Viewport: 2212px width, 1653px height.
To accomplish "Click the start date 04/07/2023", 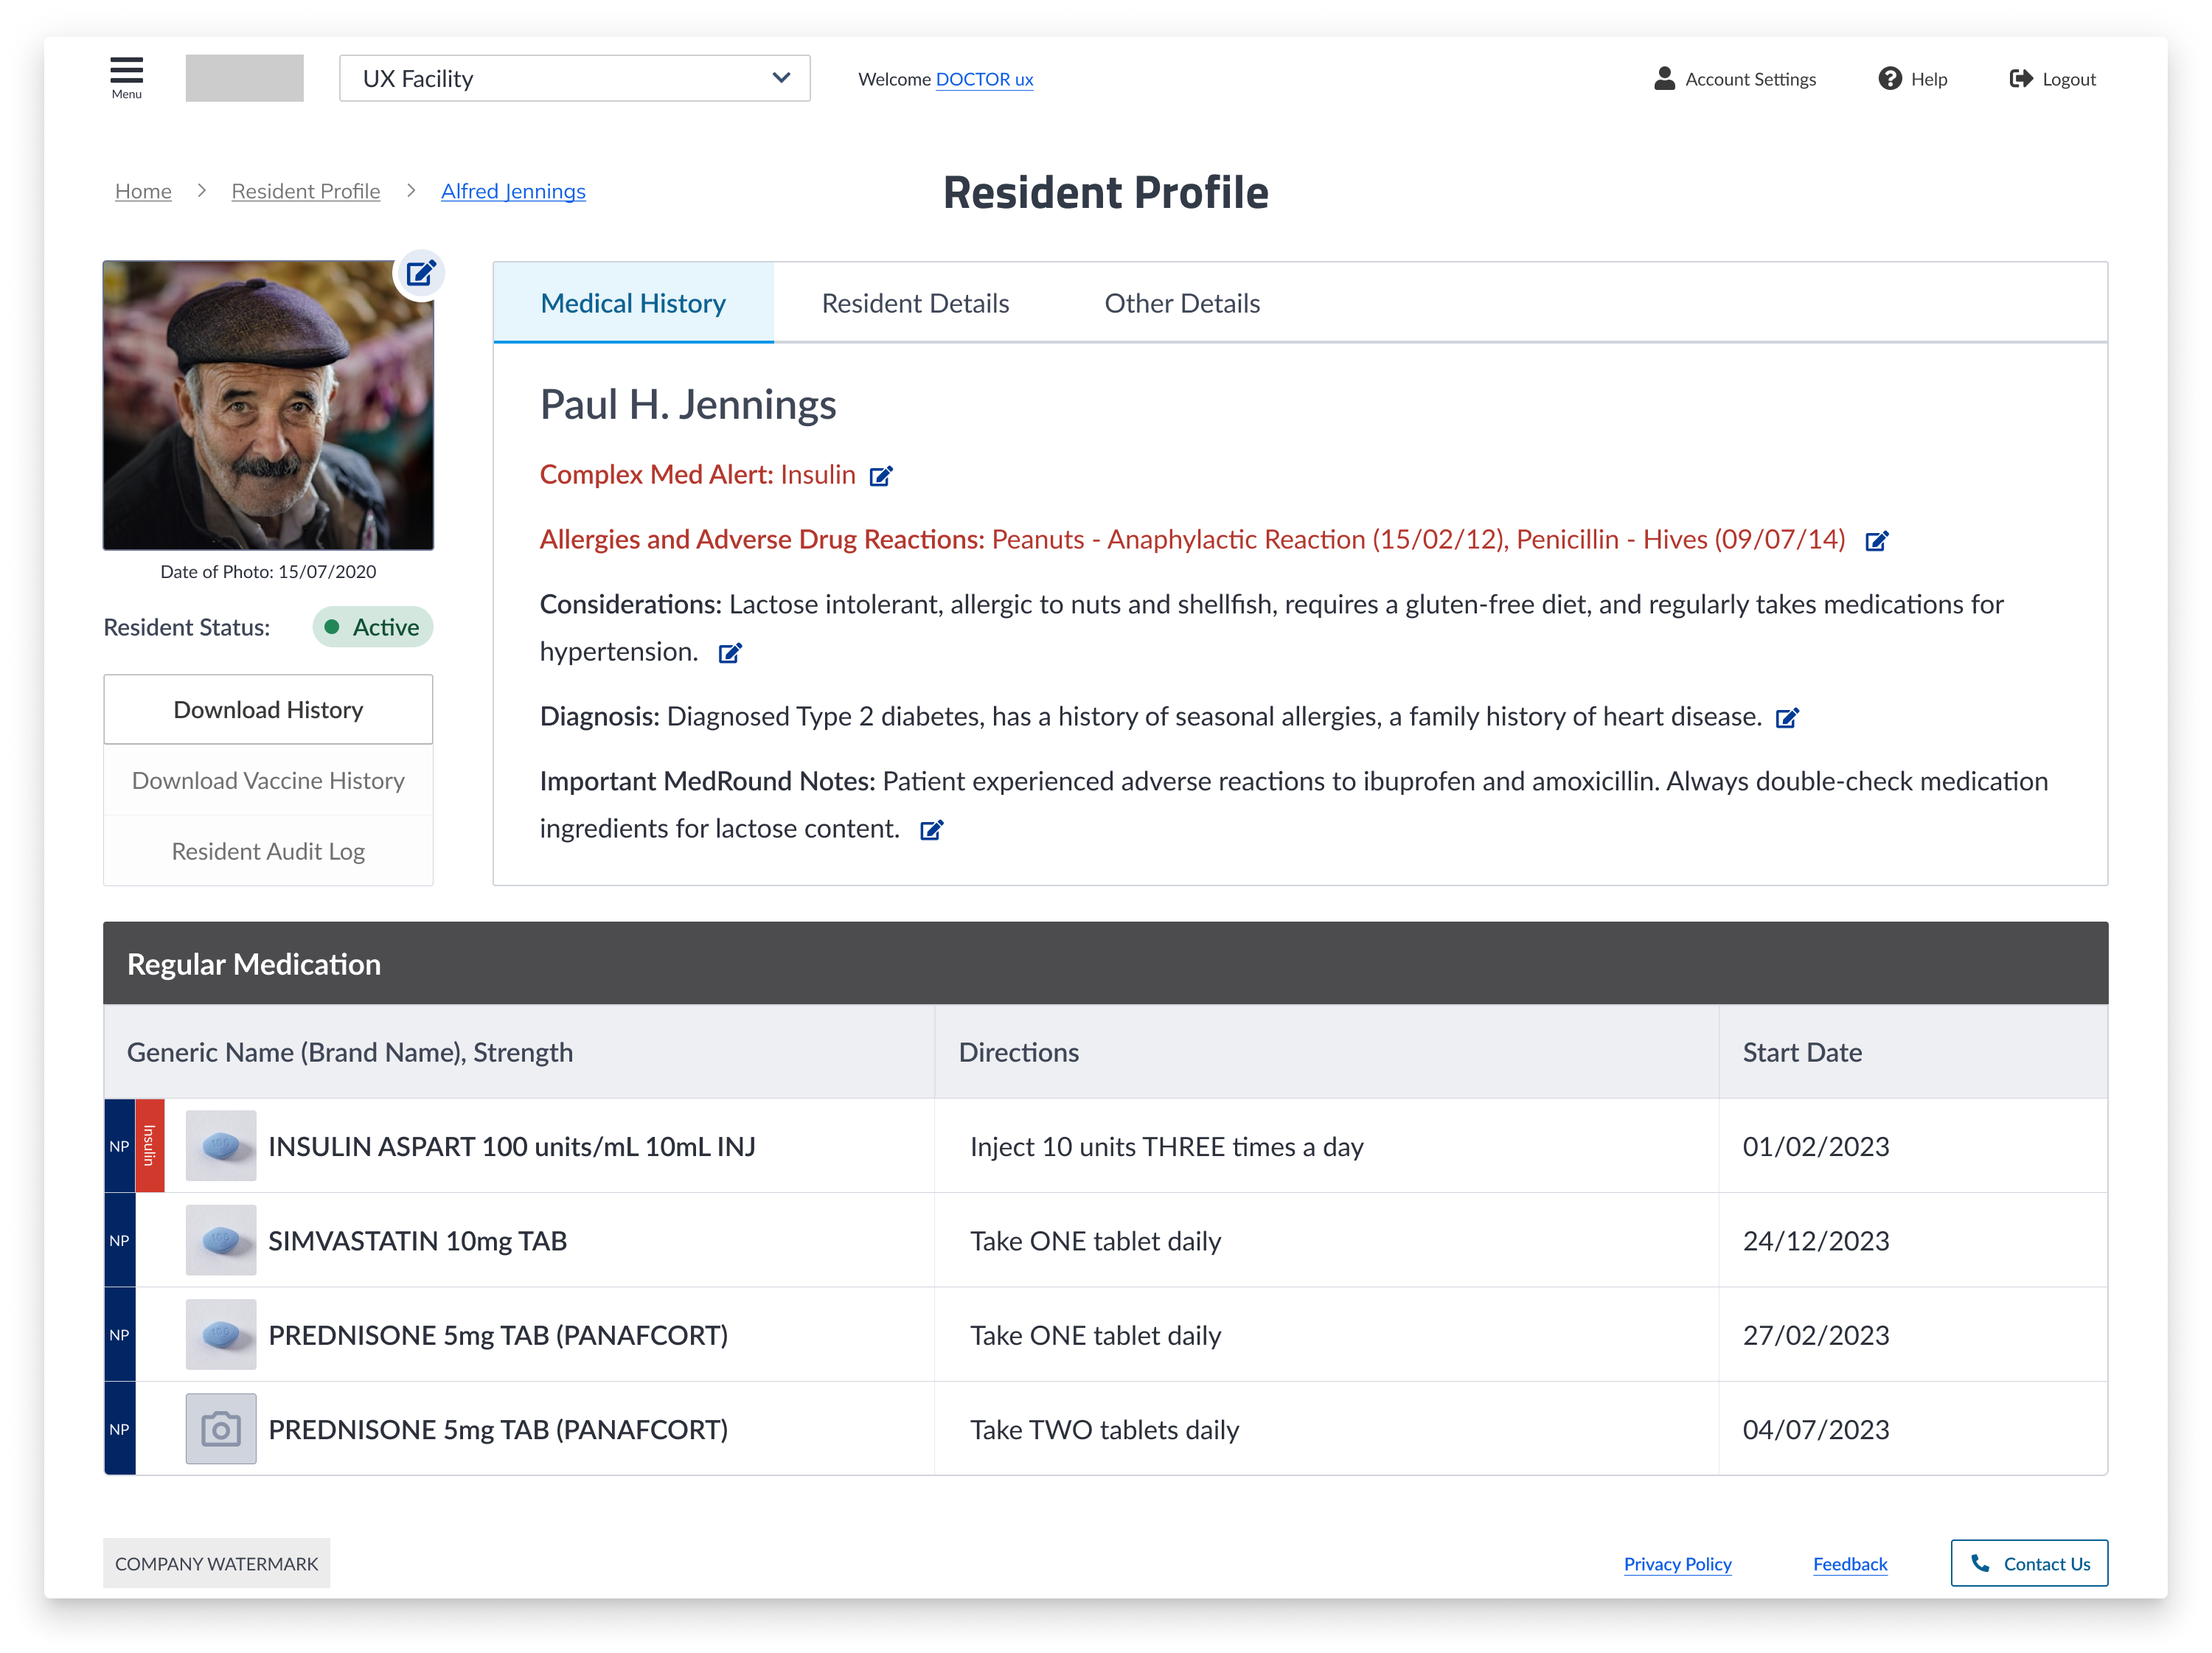I will pos(1816,1429).
